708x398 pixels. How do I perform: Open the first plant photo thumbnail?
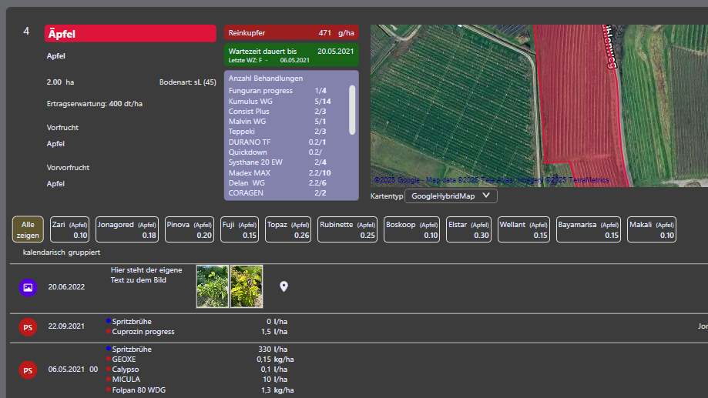click(212, 286)
